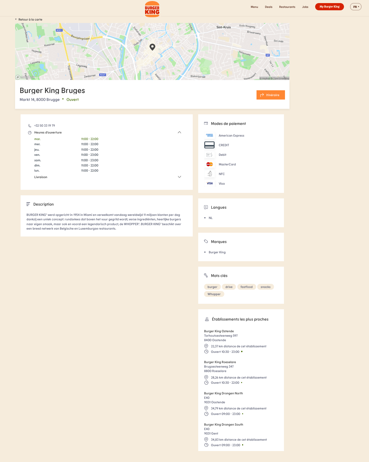The width and height of the screenshot is (369, 462).
Task: Click the Description lines icon
Action: point(28,204)
